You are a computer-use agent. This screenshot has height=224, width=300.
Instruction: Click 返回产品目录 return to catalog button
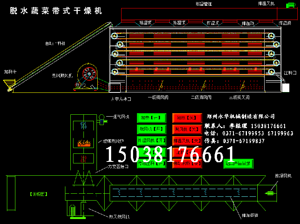tap(238, 164)
